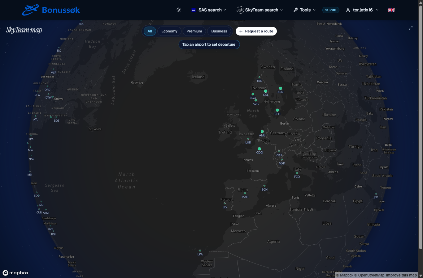Select the LPA airport marker

tap(200, 251)
